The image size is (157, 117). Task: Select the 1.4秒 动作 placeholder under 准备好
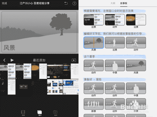[94, 88]
